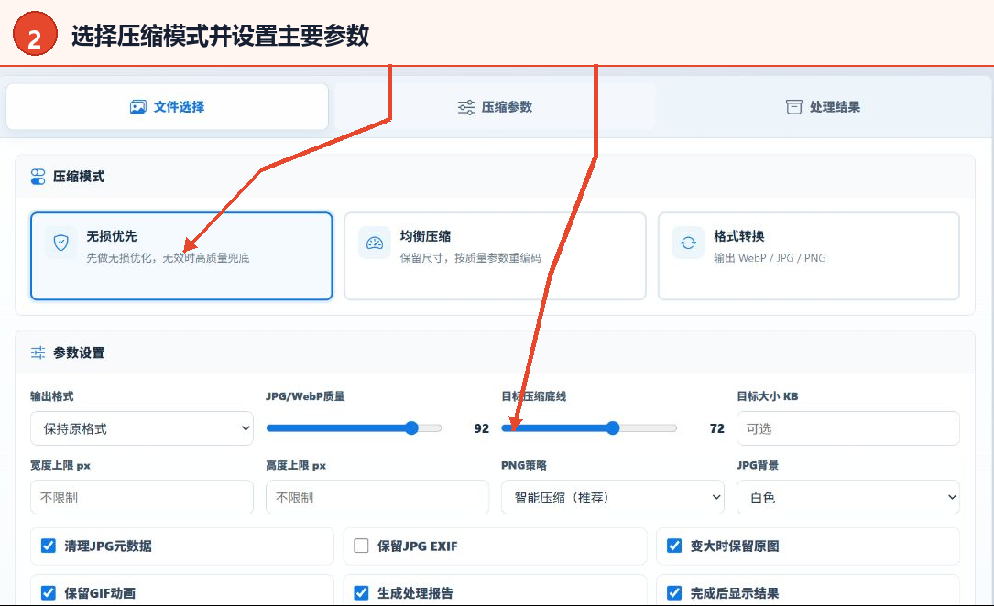This screenshot has height=606, width=994.
Task: Click the shield icon in 无损优先 card
Action: 60,243
